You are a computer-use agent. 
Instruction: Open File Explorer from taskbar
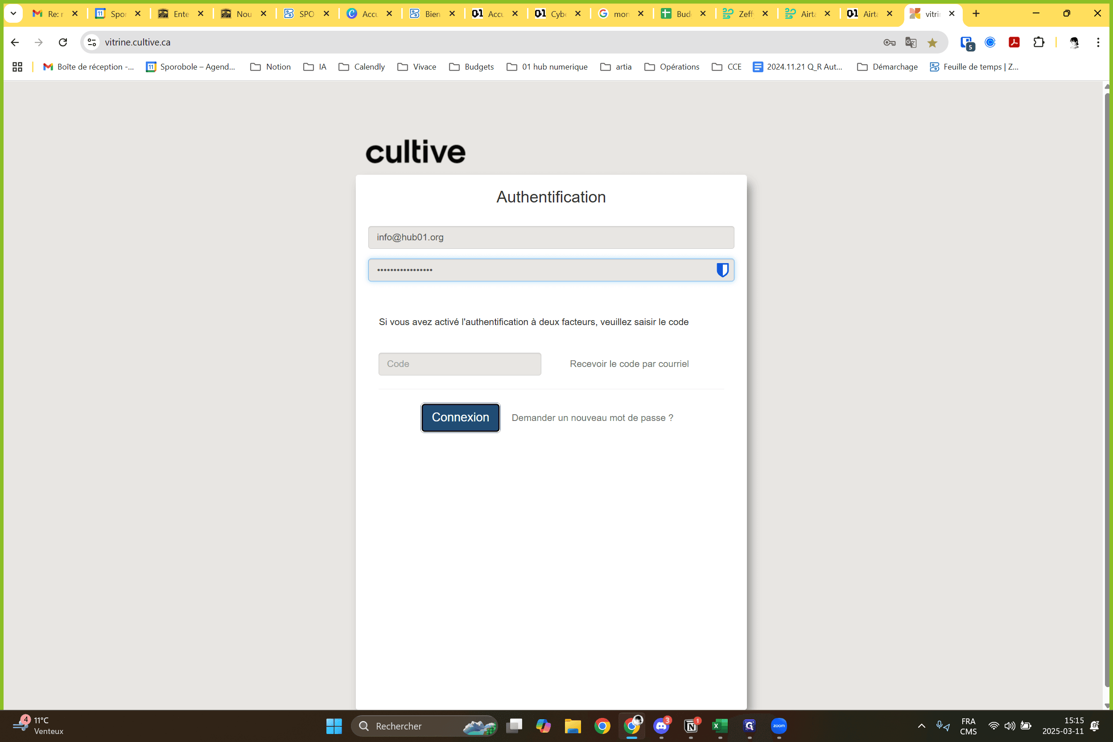pyautogui.click(x=573, y=726)
